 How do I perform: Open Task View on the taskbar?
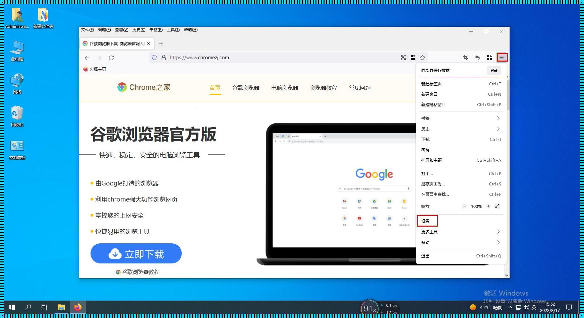(44, 307)
